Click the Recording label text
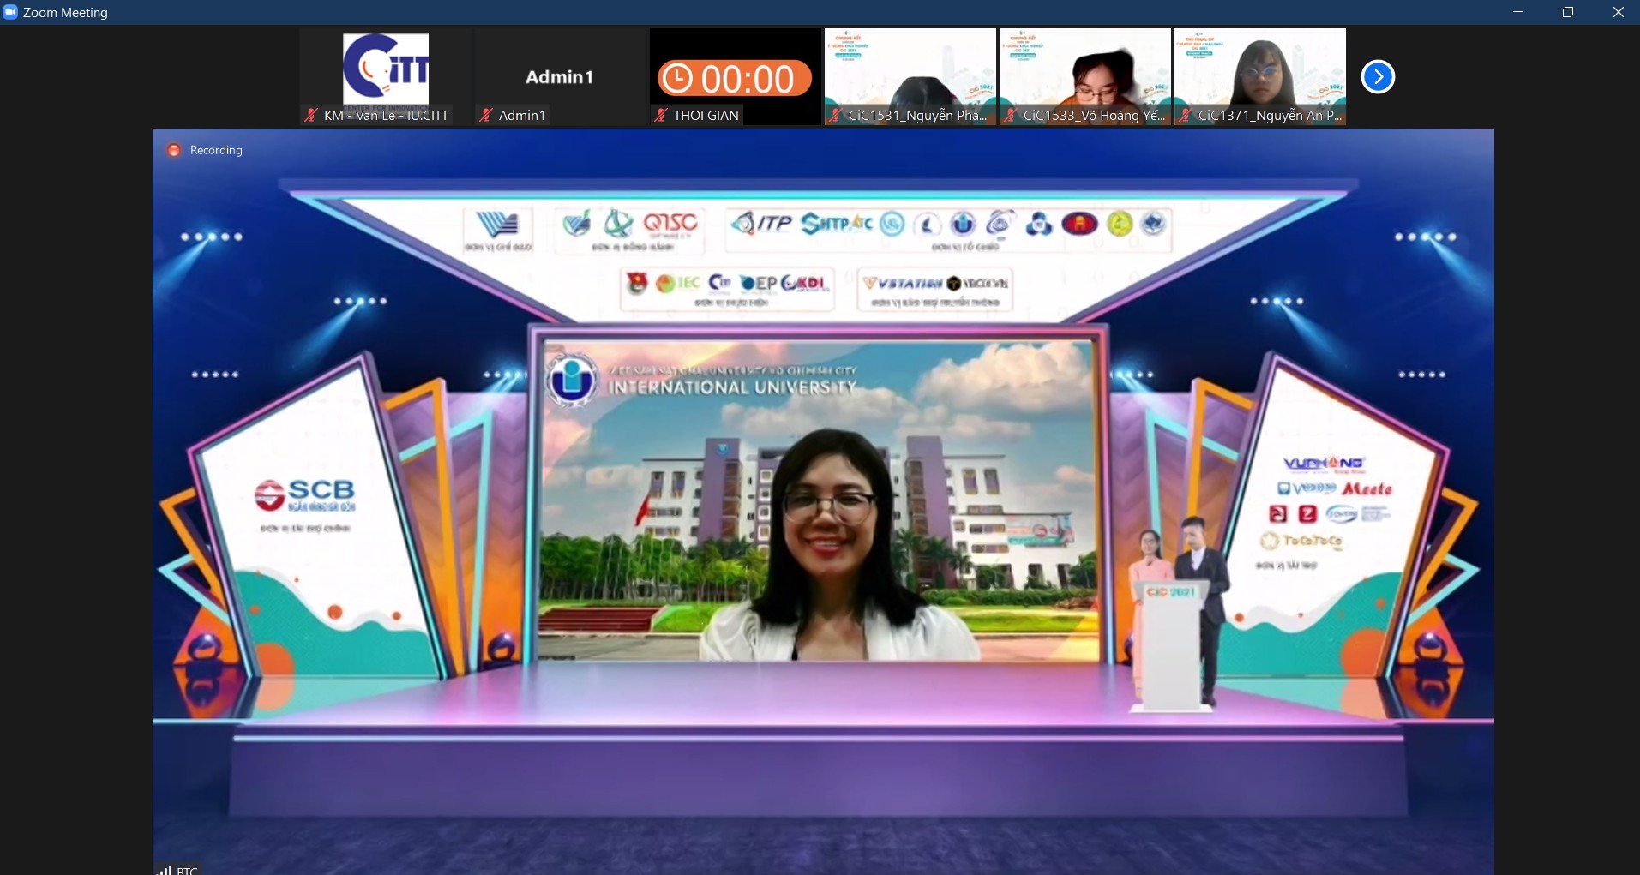1640x875 pixels. coord(216,150)
